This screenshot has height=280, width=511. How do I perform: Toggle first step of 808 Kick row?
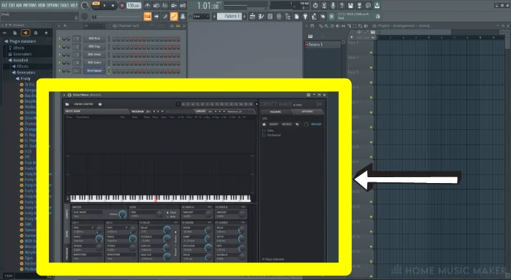[115, 39]
